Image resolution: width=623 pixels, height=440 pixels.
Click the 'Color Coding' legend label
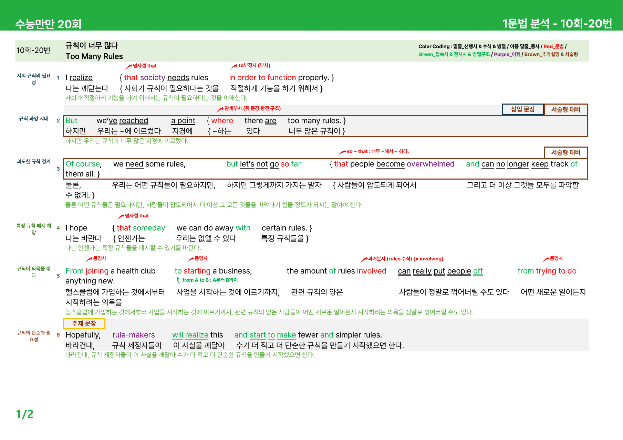point(434,46)
